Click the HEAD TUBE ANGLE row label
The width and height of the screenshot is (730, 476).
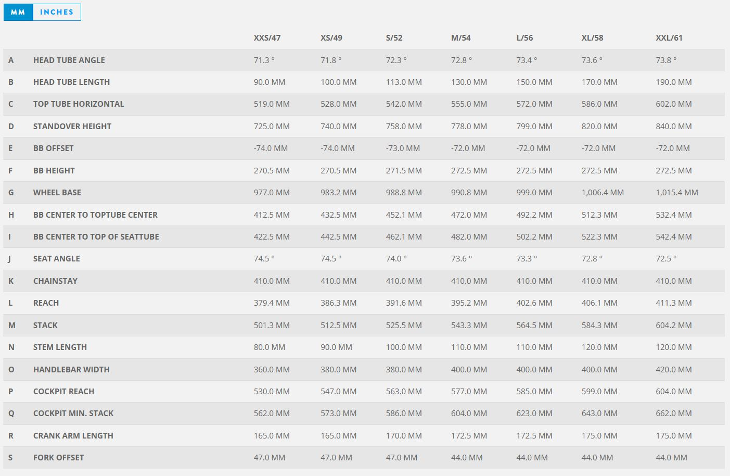[x=69, y=60]
